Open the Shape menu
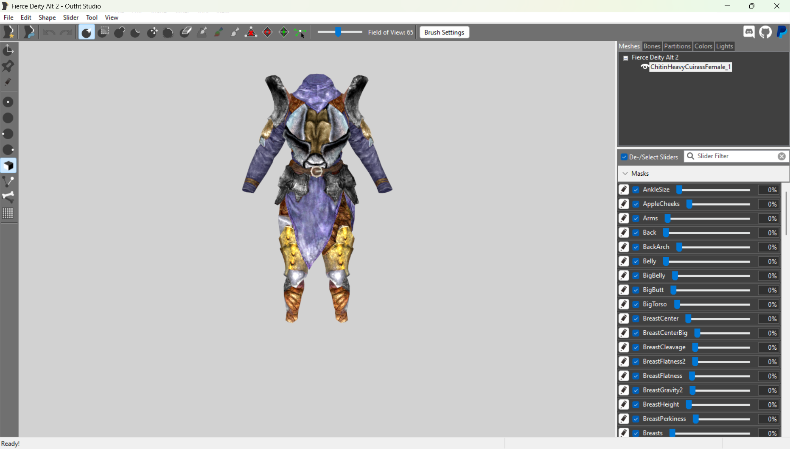This screenshot has width=790, height=449. [x=47, y=17]
